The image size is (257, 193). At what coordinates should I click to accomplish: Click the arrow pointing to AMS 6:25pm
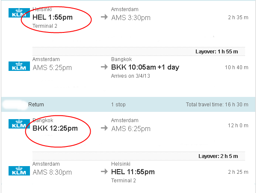click(x=104, y=128)
